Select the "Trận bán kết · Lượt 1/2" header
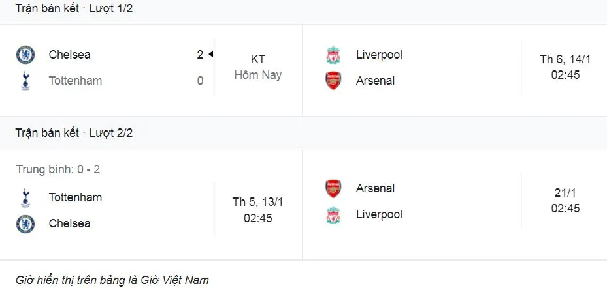Viewport: 607px width, 288px height. pos(74,10)
